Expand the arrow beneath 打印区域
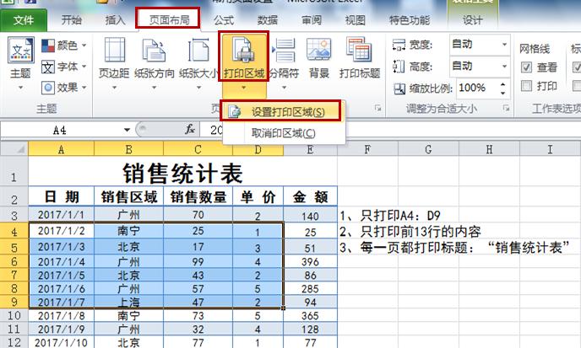The width and height of the screenshot is (581, 348). tap(243, 88)
